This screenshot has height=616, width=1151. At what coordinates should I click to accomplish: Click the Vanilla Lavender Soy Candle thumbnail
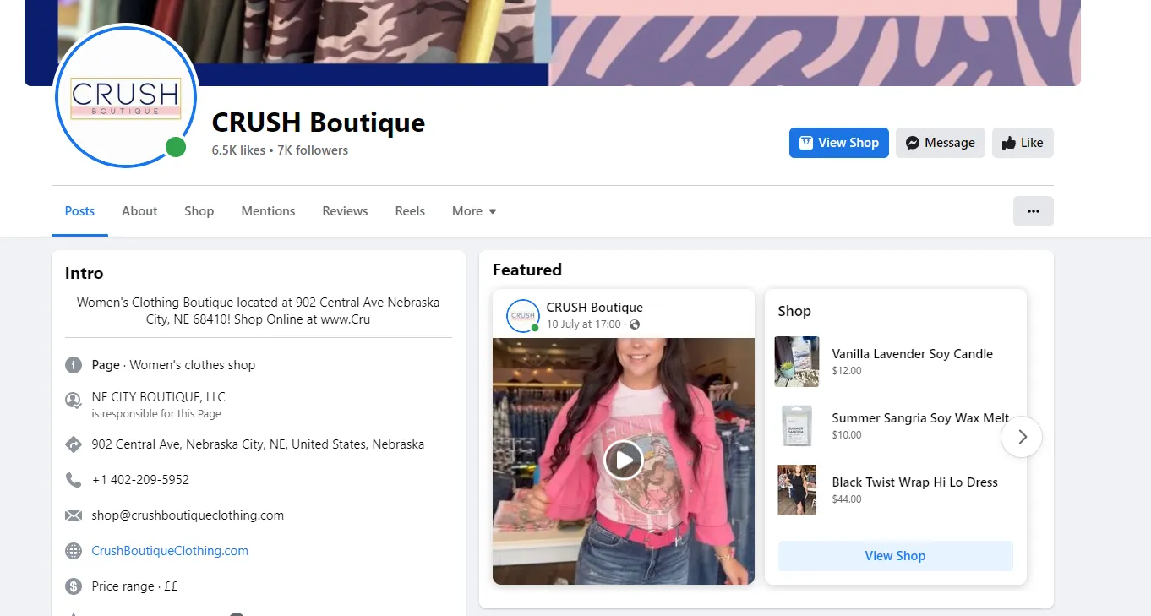point(796,362)
